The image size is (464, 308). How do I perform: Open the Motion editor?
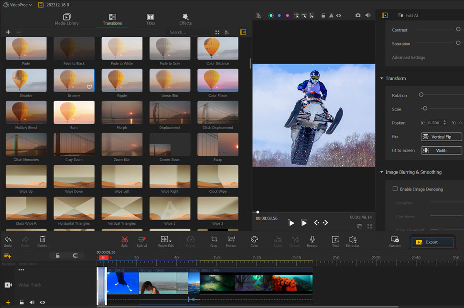point(231,241)
